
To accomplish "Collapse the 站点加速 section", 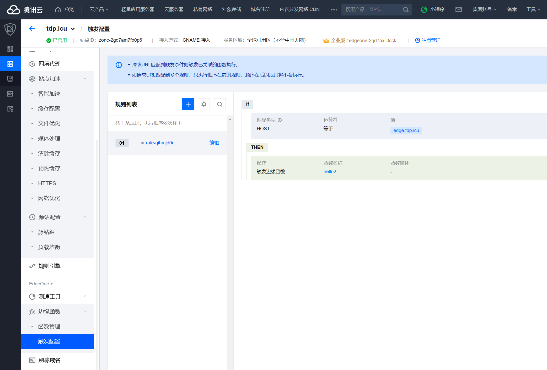I will [85, 79].
